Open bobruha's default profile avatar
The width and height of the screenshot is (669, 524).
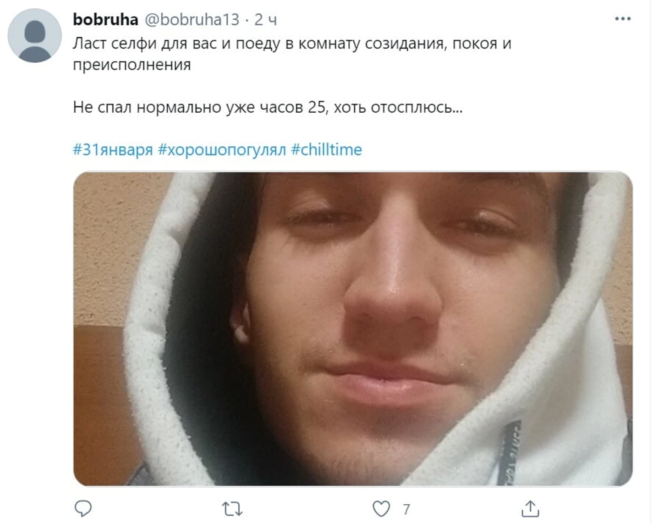[x=35, y=35]
